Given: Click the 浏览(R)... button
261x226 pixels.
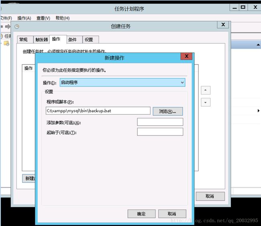Looking at the screenshot, I should (x=167, y=111).
